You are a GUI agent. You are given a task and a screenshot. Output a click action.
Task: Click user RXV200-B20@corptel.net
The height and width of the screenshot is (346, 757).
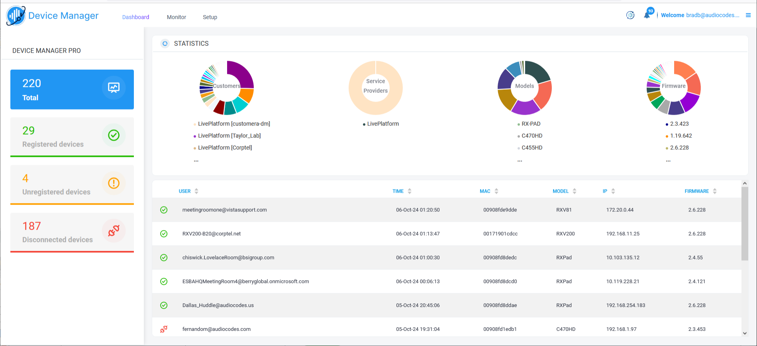point(212,234)
